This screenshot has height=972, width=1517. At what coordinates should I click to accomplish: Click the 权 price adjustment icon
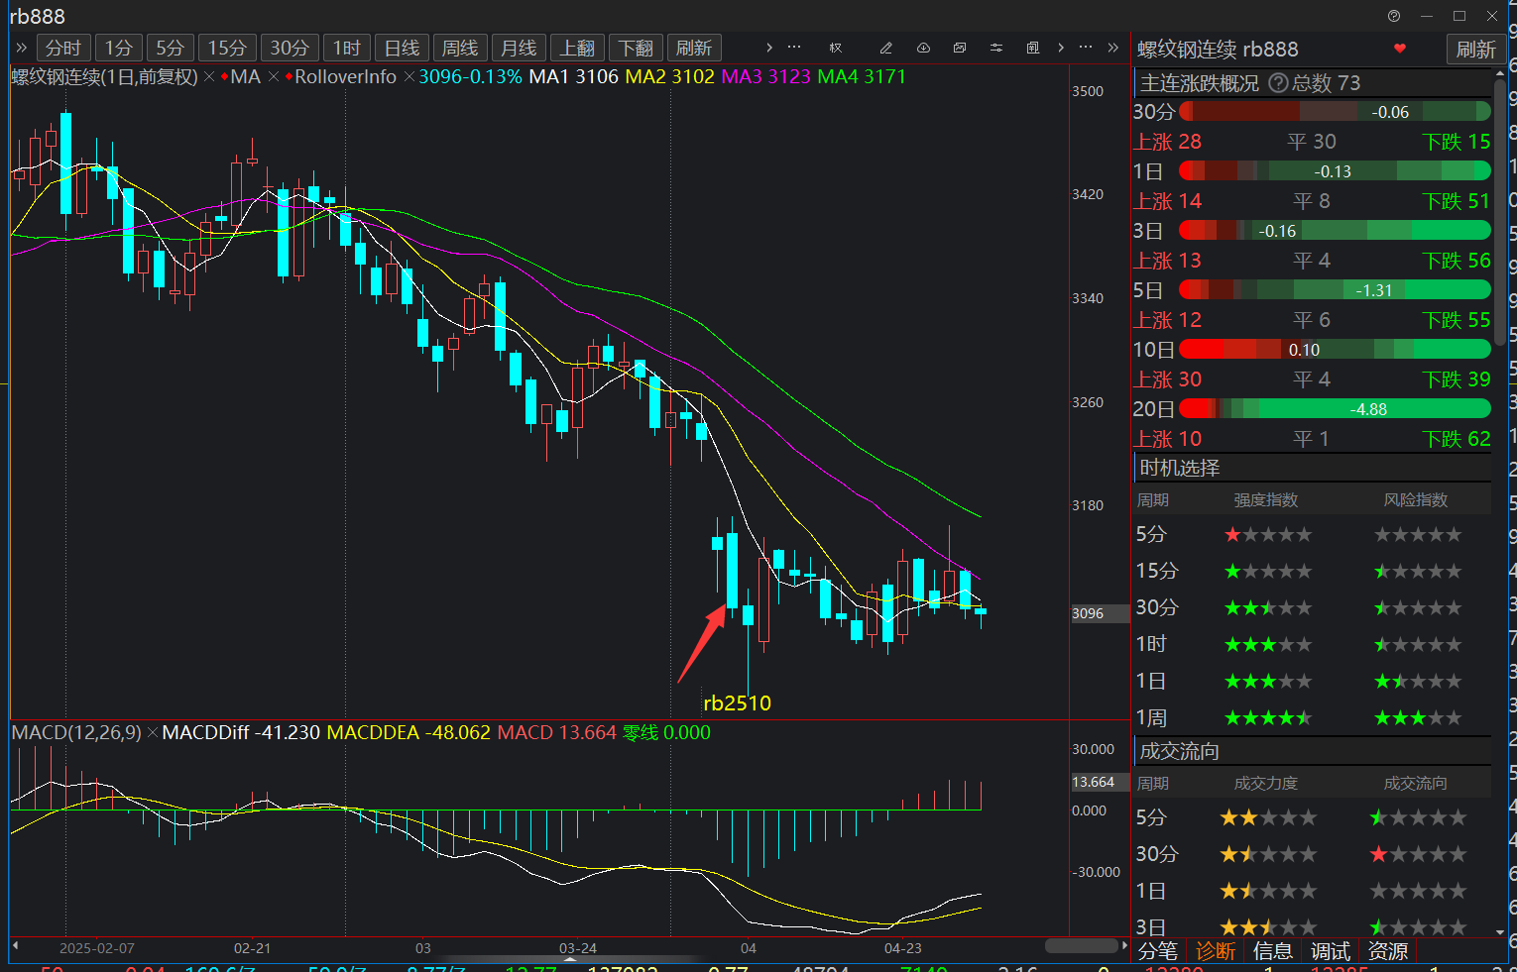pyautogui.click(x=836, y=48)
